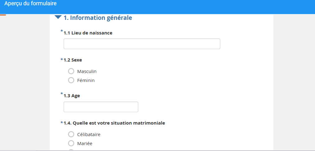315x151 pixels.
Task: Click the 'Féminin' option text label
Action: point(86,80)
